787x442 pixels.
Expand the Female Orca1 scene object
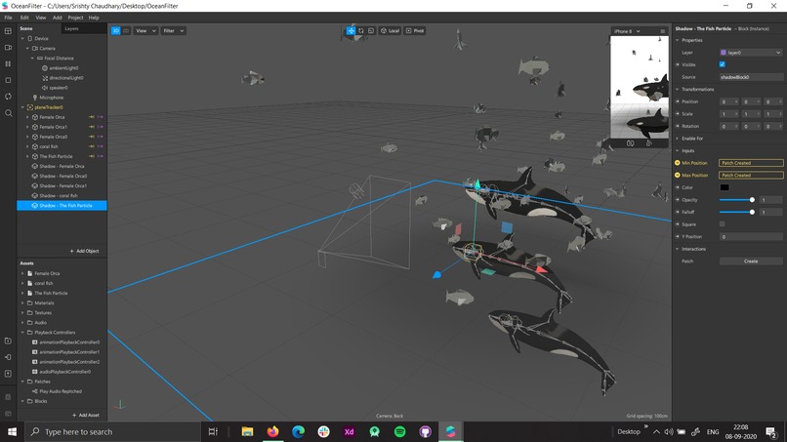point(27,127)
